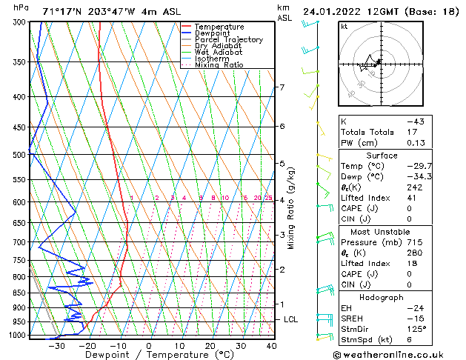Click the 7 km altitude axis label
The width and height of the screenshot is (466, 360).
pyautogui.click(x=282, y=87)
